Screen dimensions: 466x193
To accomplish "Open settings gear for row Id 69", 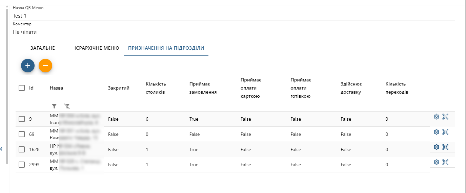I will (437, 132).
